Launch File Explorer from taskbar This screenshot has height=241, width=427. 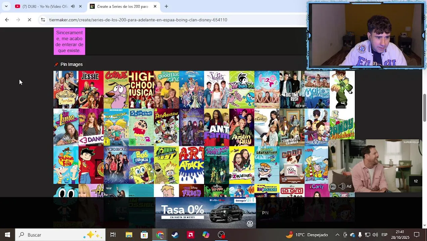[x=129, y=235]
